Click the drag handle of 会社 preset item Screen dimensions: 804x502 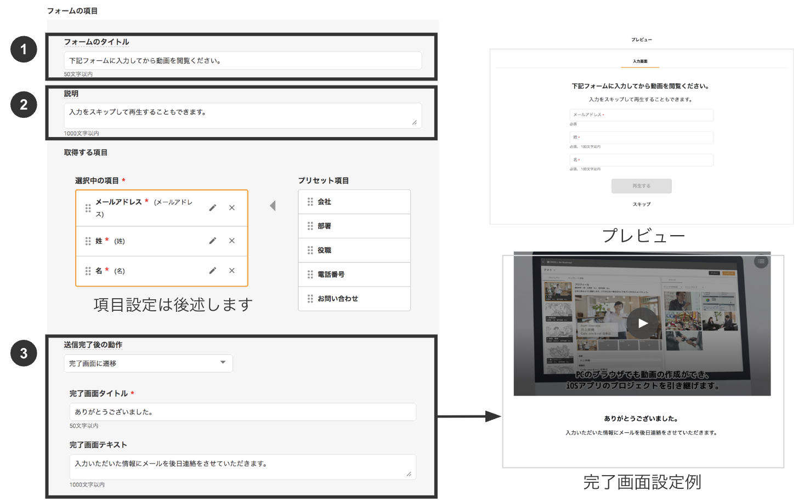tap(309, 201)
